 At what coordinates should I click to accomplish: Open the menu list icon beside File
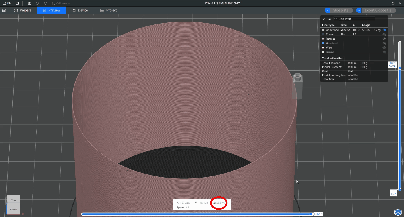tap(17, 3)
